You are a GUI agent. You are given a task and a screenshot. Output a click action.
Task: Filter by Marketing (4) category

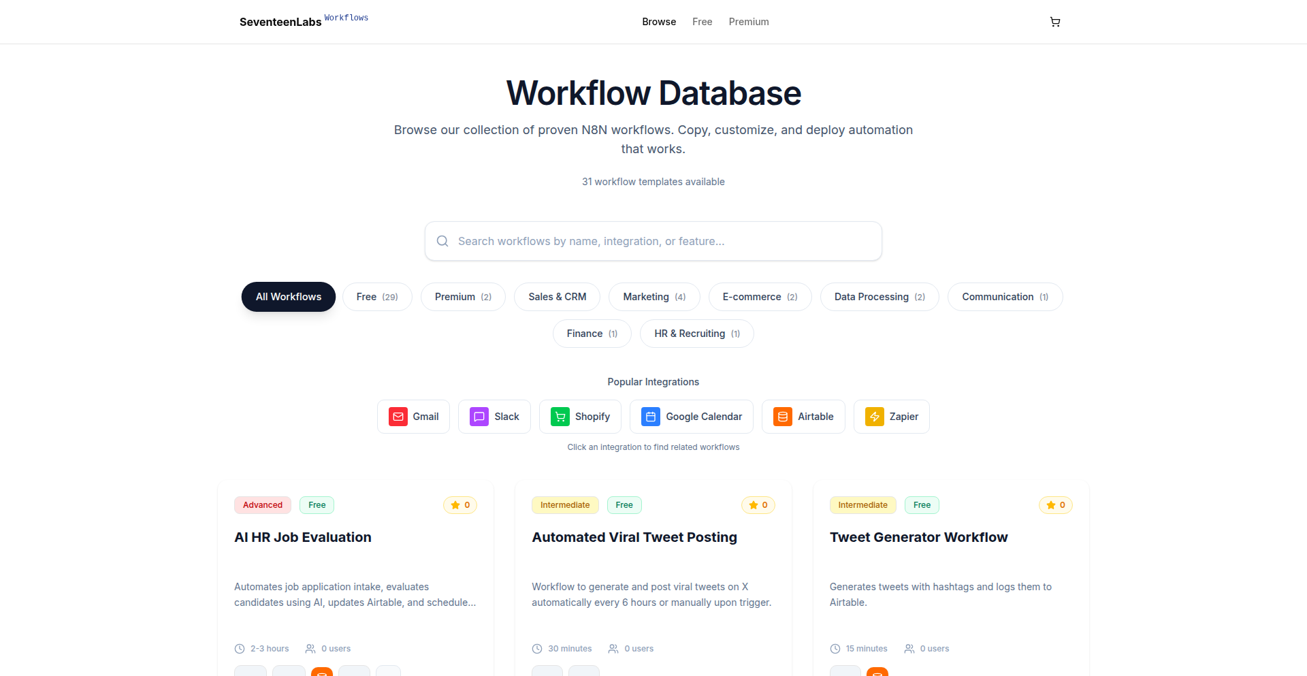click(654, 297)
